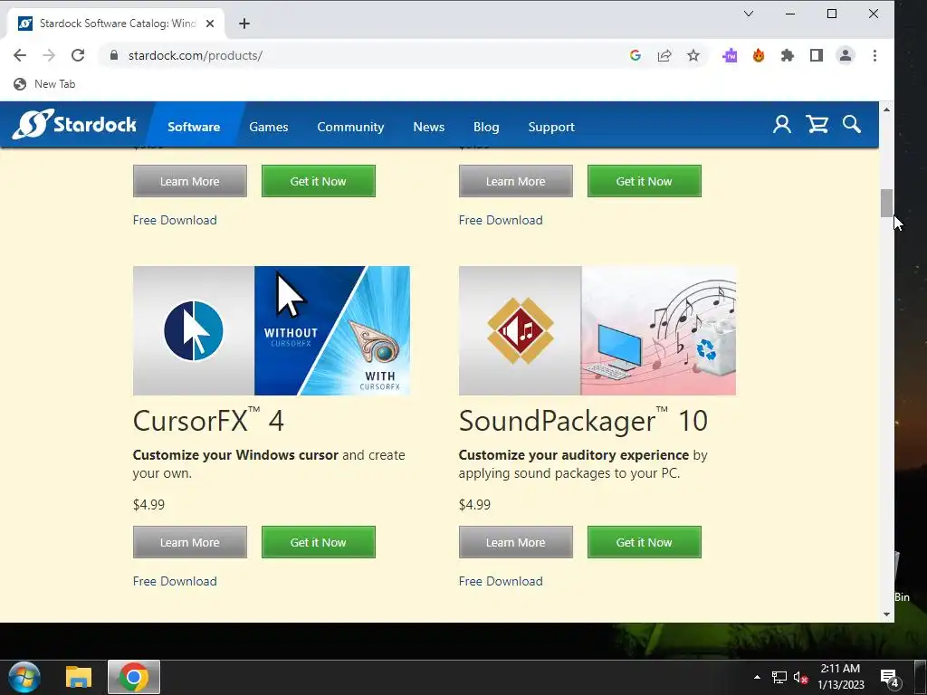927x695 pixels.
Task: Bookmark this page with the star icon
Action: (x=693, y=55)
